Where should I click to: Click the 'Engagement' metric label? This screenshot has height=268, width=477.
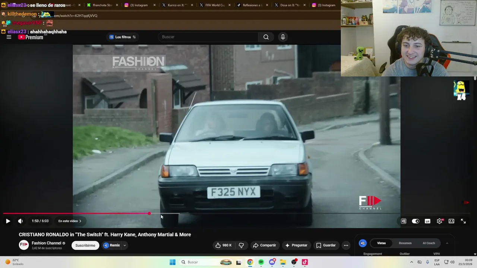373,254
